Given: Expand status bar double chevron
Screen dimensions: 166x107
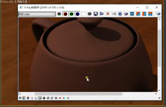Looking at the screenshot, I should (x=160, y=98).
